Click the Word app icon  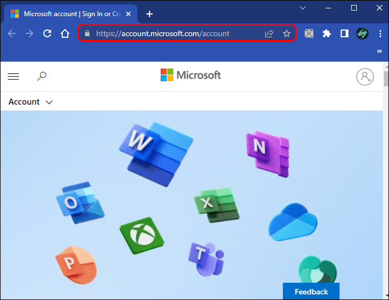pyautogui.click(x=156, y=154)
